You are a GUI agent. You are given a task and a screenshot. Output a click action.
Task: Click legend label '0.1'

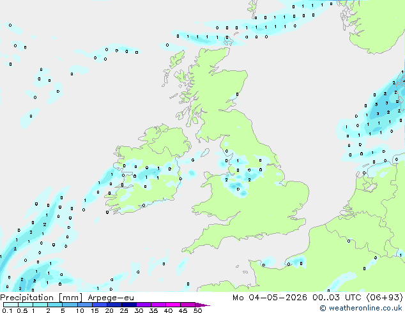(x=7, y=310)
